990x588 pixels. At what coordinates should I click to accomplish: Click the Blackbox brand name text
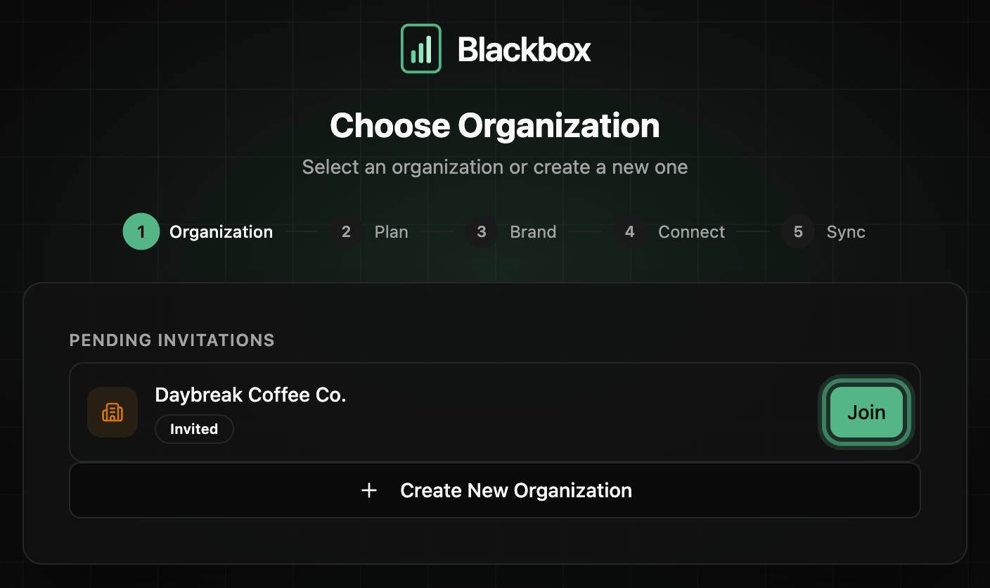pos(524,49)
